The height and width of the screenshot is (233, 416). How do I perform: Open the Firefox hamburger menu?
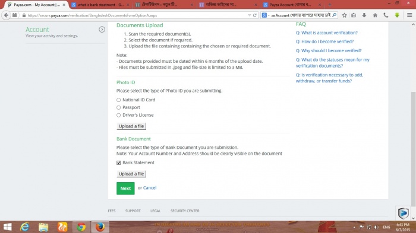409,15
